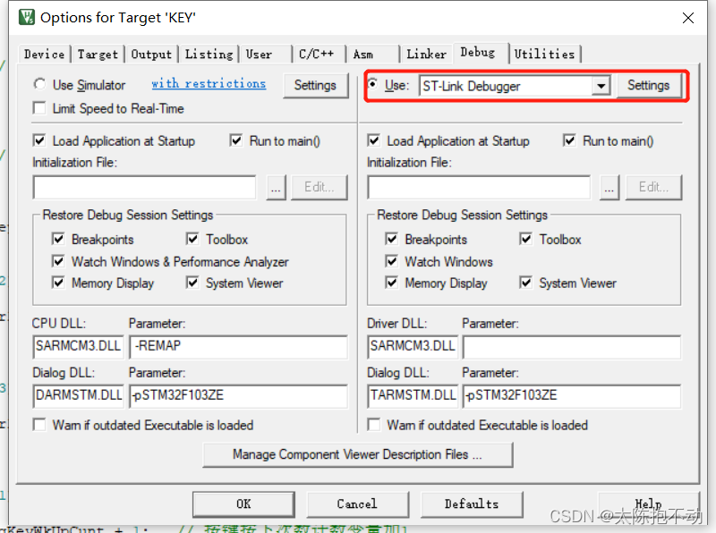The image size is (716, 533).
Task: Toggle debugger Memory Display checkbox
Action: point(391,283)
